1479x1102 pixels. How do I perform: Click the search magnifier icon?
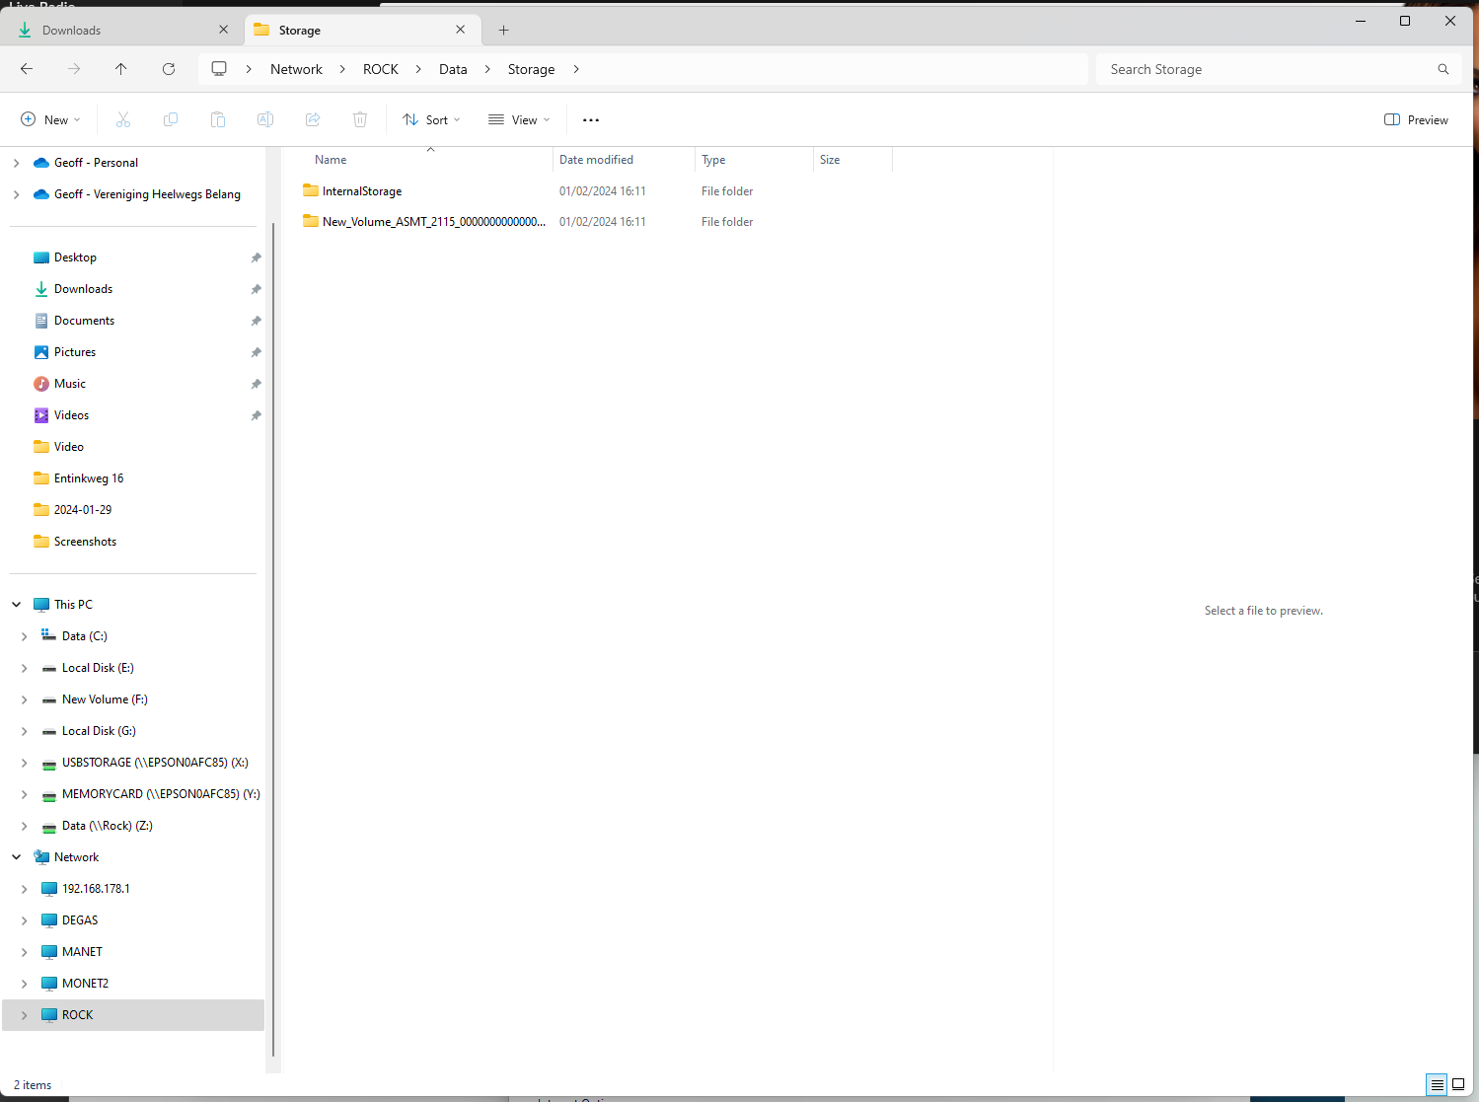click(x=1442, y=69)
